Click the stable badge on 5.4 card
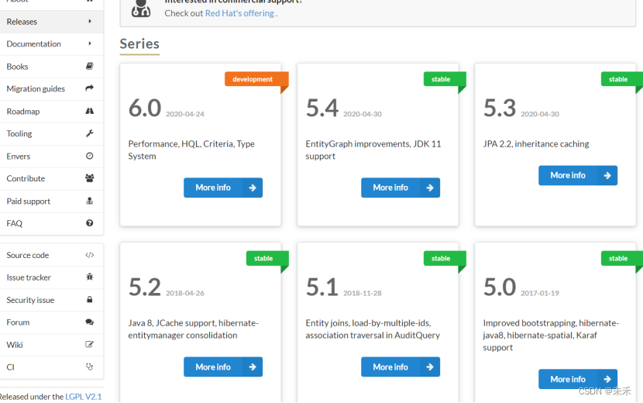 445,79
